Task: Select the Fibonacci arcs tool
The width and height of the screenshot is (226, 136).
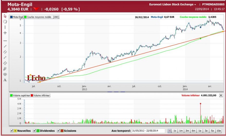Action: [x=5, y=74]
